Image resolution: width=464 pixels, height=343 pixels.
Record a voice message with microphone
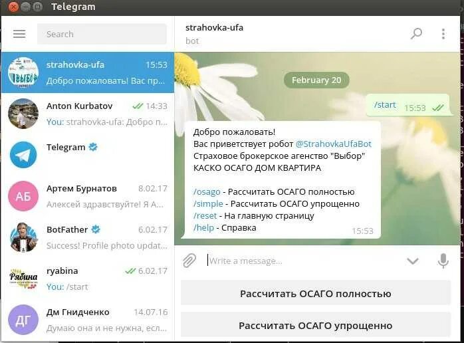point(443,261)
